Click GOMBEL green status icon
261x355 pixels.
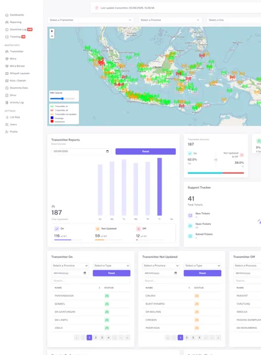click(107, 304)
